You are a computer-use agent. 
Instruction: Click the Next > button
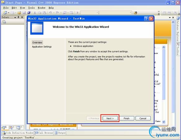[110, 118]
